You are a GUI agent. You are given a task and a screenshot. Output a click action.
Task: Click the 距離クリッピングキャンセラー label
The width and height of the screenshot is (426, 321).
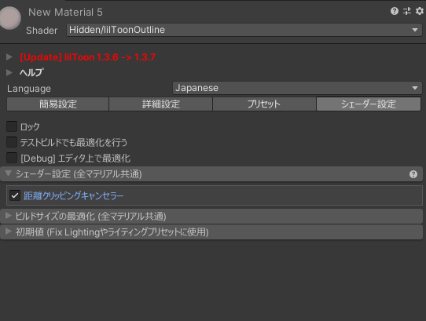click(x=73, y=195)
